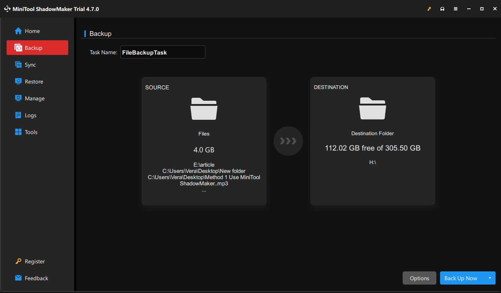Click the 'E:\article' source path
Viewport: 501px width, 293px height.
tap(204, 165)
